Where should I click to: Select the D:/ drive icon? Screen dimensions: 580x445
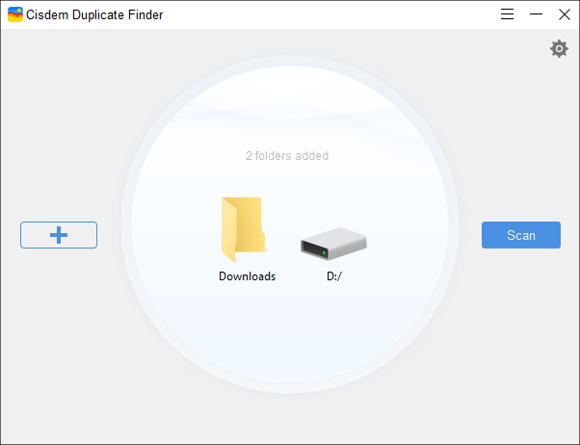(x=333, y=244)
